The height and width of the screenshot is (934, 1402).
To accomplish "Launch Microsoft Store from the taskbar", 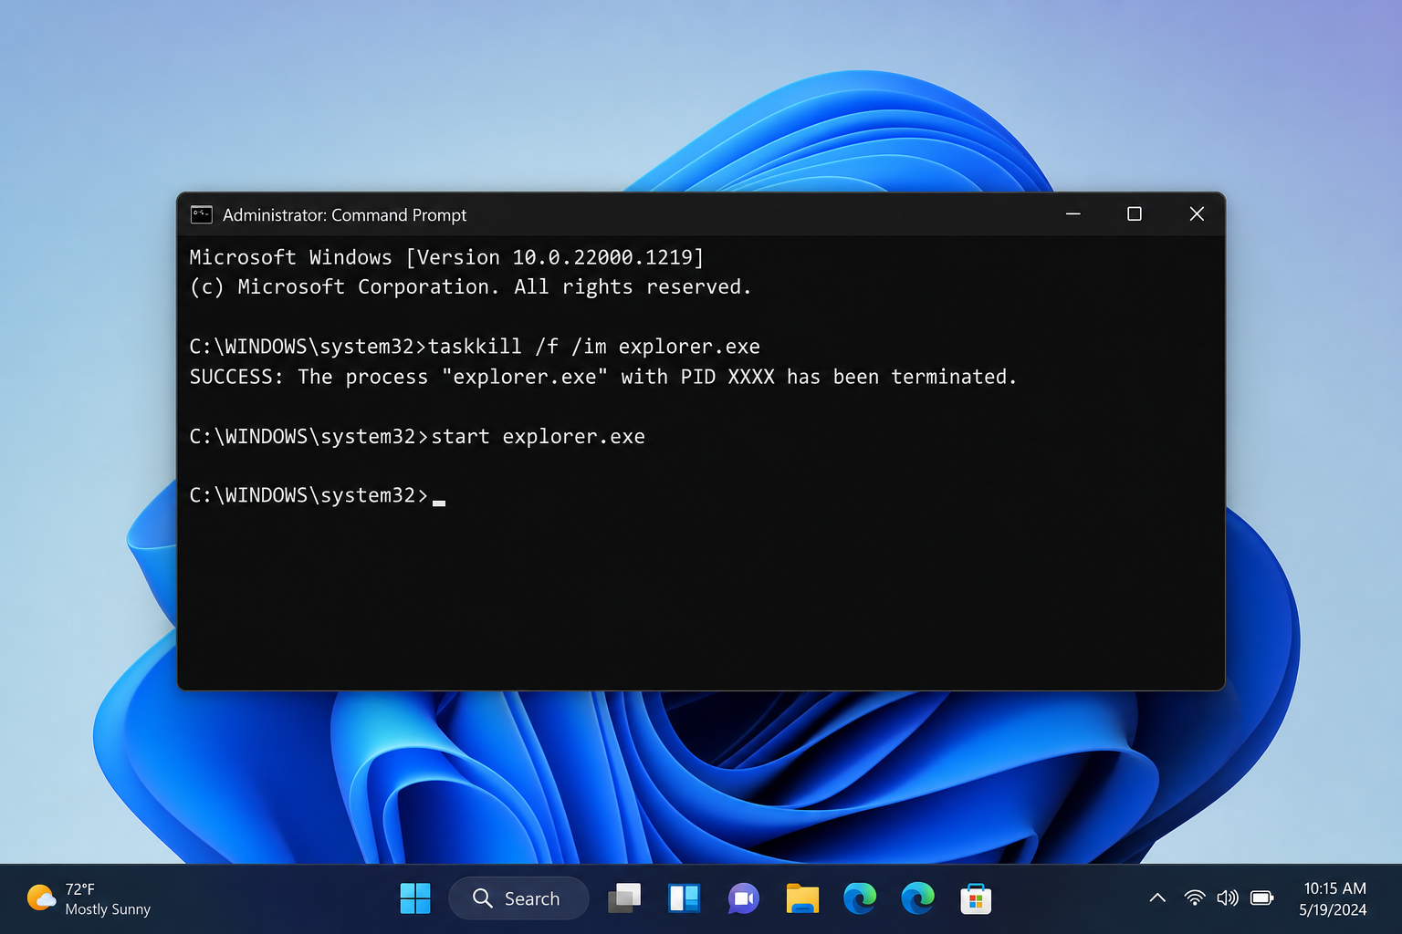I will click(976, 898).
